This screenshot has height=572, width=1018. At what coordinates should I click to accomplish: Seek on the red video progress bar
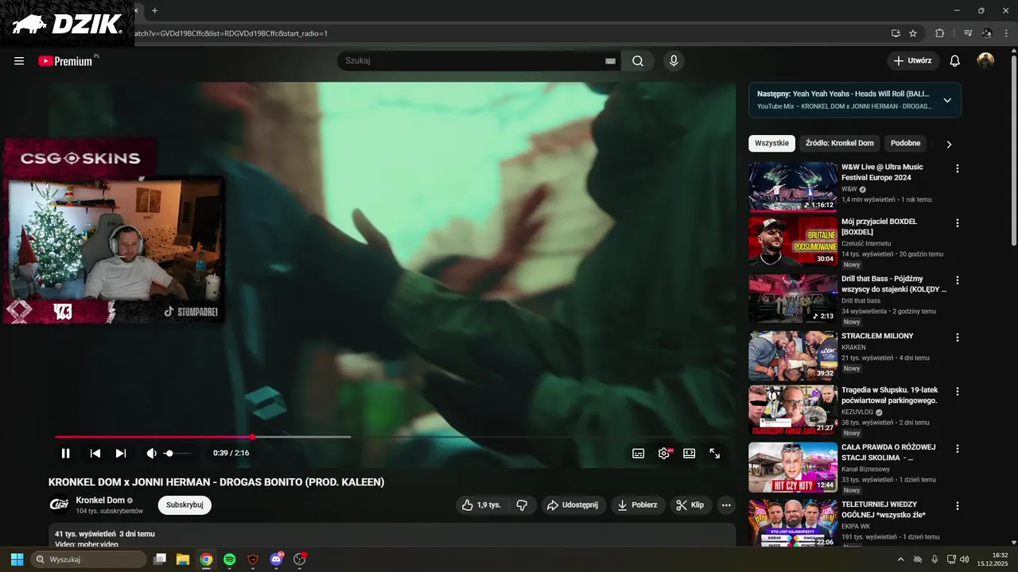click(x=390, y=437)
